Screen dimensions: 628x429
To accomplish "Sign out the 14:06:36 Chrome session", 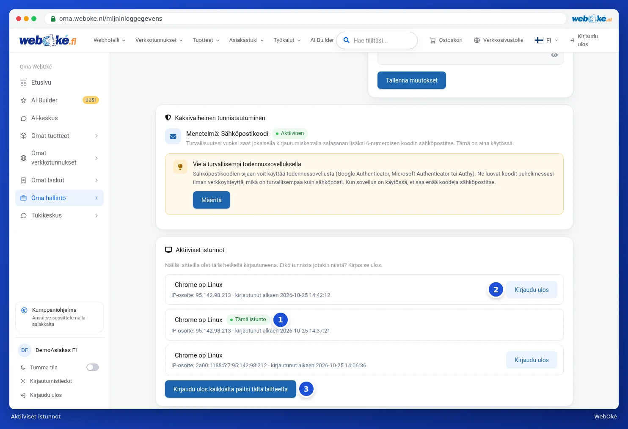I will [532, 360].
